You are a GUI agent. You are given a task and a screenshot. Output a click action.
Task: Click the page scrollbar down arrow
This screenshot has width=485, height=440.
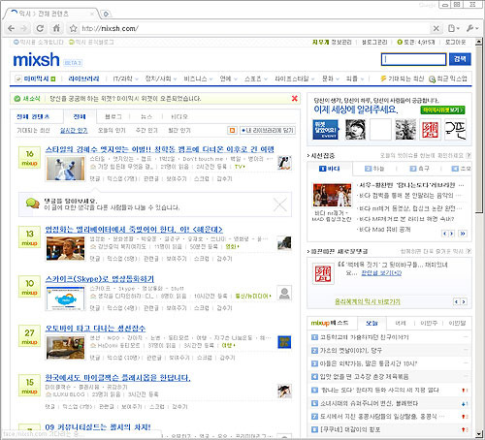pyautogui.click(x=479, y=434)
